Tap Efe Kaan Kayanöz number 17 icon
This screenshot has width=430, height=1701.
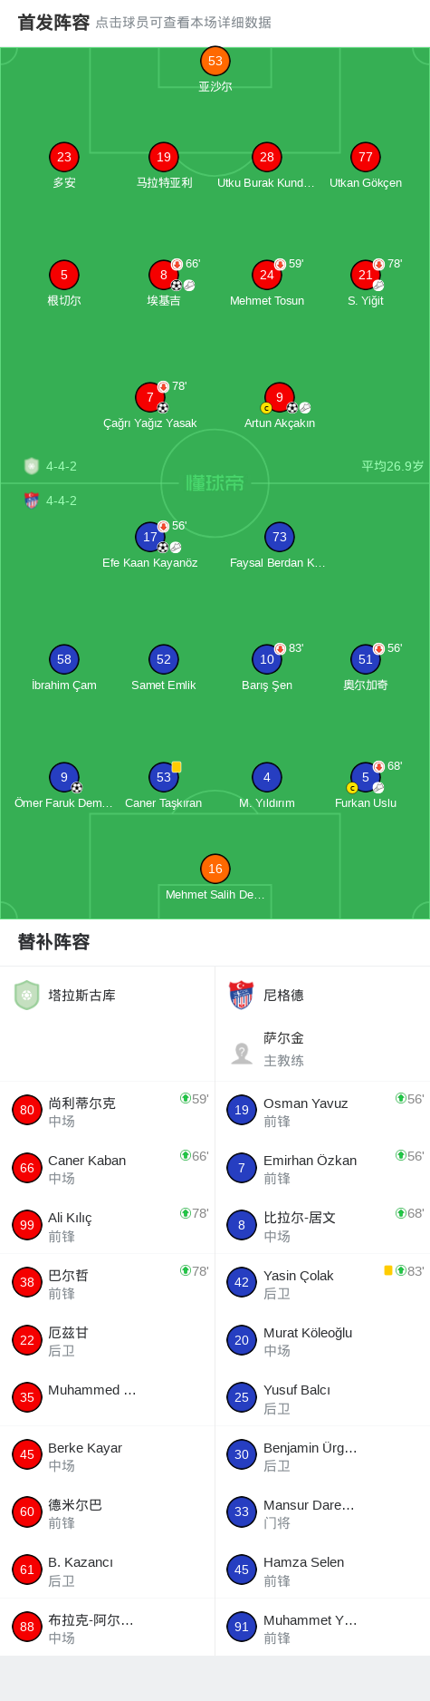coord(149,537)
